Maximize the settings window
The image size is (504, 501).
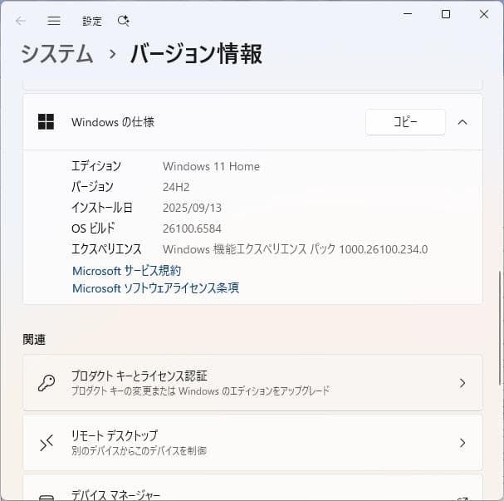446,14
